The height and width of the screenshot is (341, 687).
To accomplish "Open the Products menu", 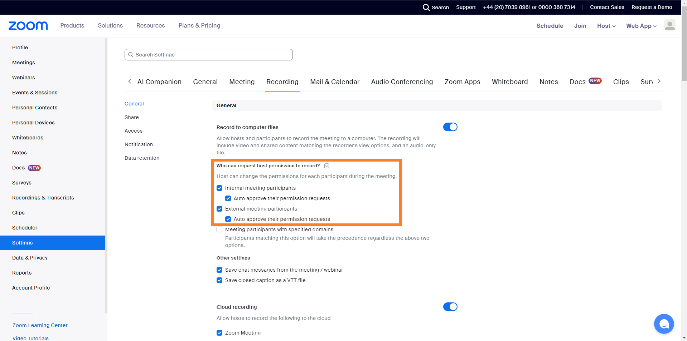I will click(72, 25).
